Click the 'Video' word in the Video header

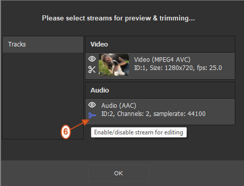click(x=99, y=44)
